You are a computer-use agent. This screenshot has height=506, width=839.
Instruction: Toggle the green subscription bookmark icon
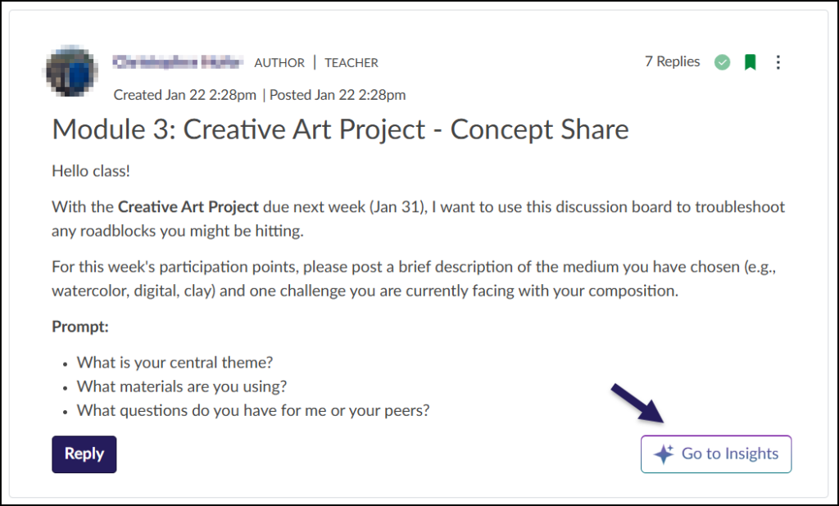(750, 61)
